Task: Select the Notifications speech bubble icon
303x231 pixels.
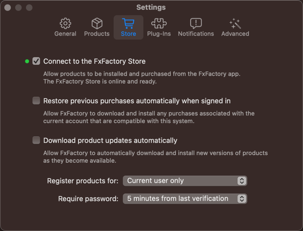Action: tap(196, 23)
